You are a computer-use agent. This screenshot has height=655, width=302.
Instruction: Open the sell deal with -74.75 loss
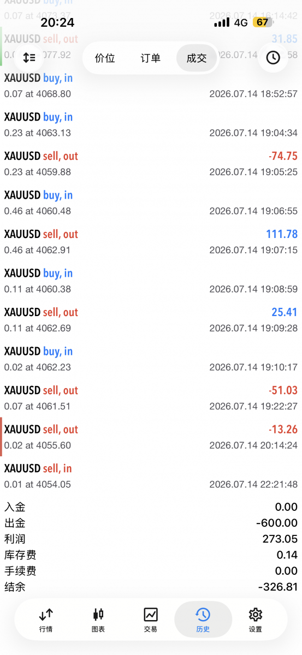[151, 164]
